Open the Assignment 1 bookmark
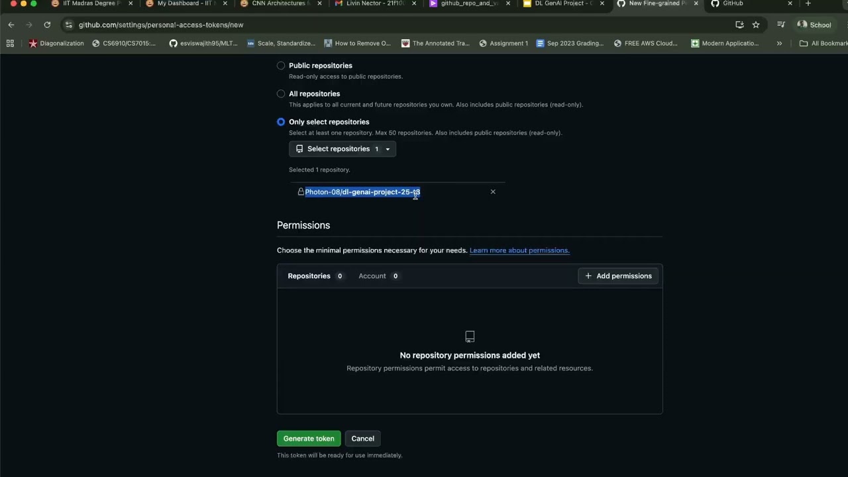The width and height of the screenshot is (848, 477). point(503,43)
